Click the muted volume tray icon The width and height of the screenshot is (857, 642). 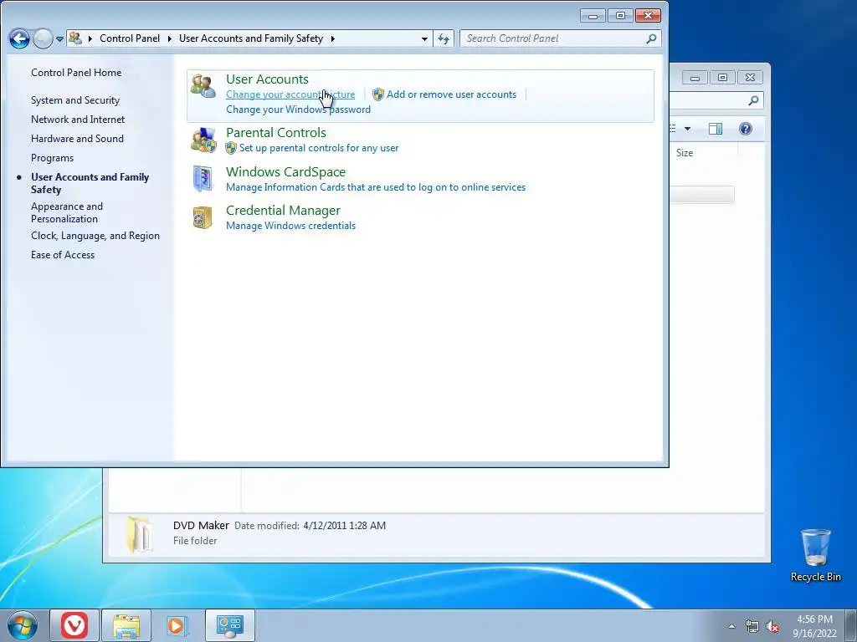click(772, 627)
